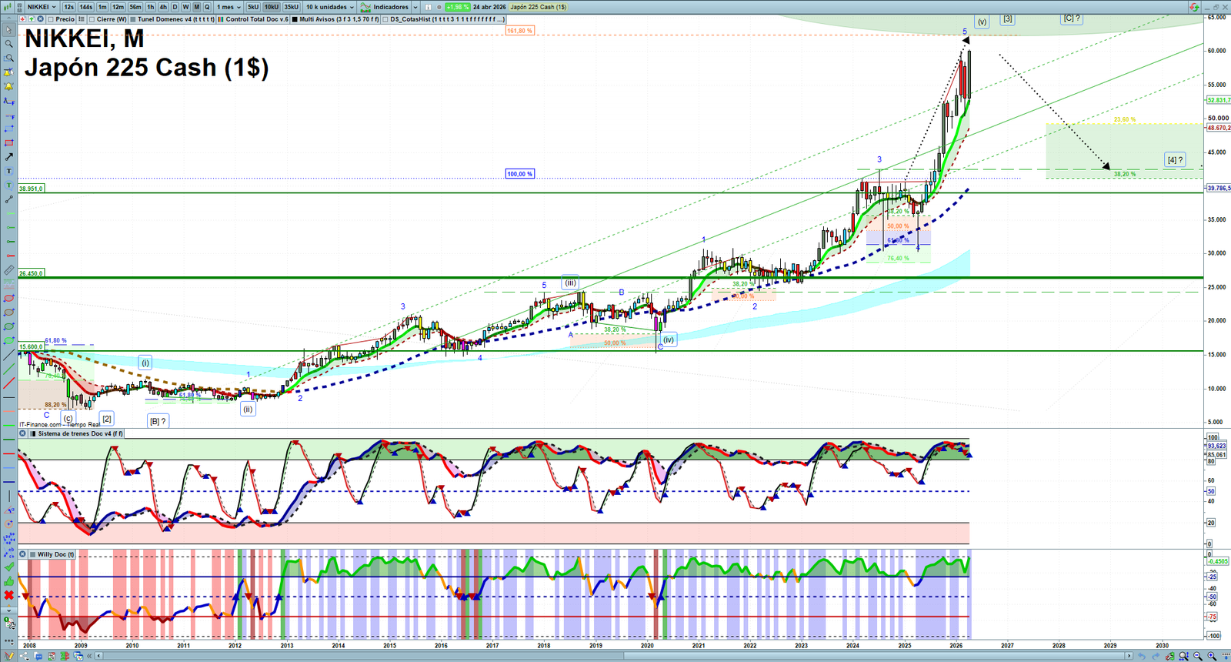Toggle the DS_CotasHist indicator checkbox
The height and width of the screenshot is (662, 1231).
coord(385,19)
